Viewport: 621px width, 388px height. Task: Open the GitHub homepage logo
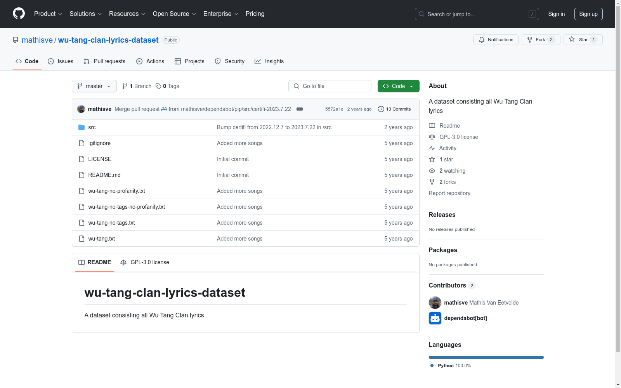click(x=19, y=14)
